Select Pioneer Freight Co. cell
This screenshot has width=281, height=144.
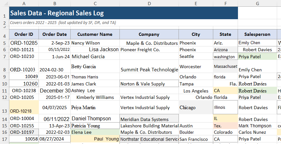[x=149, y=50]
